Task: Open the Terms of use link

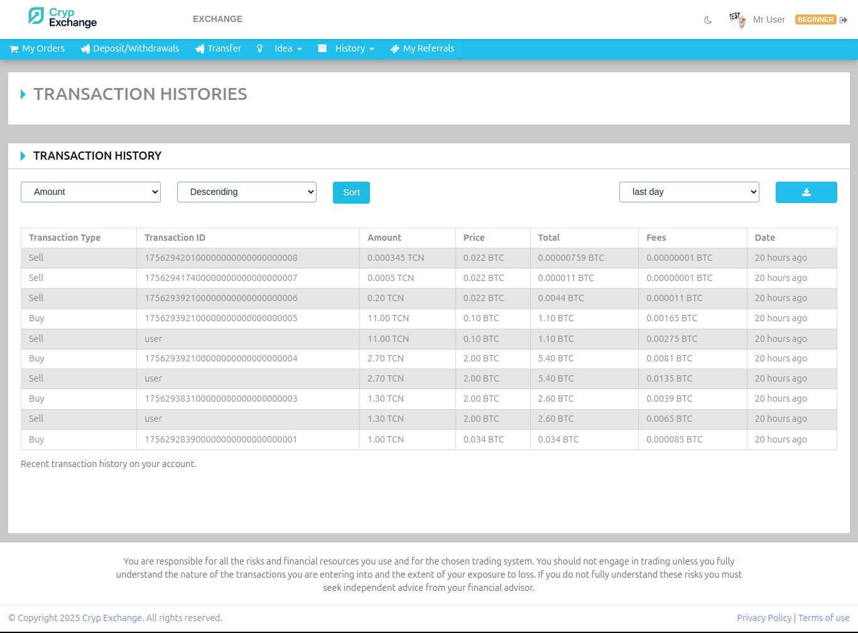Action: (823, 618)
